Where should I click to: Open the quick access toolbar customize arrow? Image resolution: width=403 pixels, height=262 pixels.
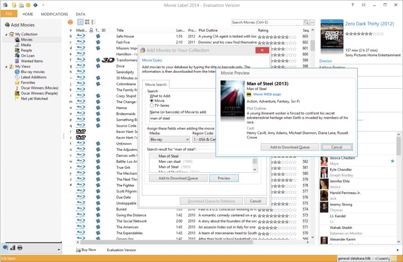tap(43, 5)
